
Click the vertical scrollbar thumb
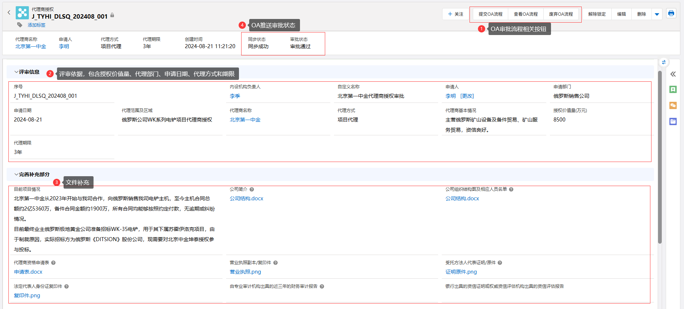[660, 157]
